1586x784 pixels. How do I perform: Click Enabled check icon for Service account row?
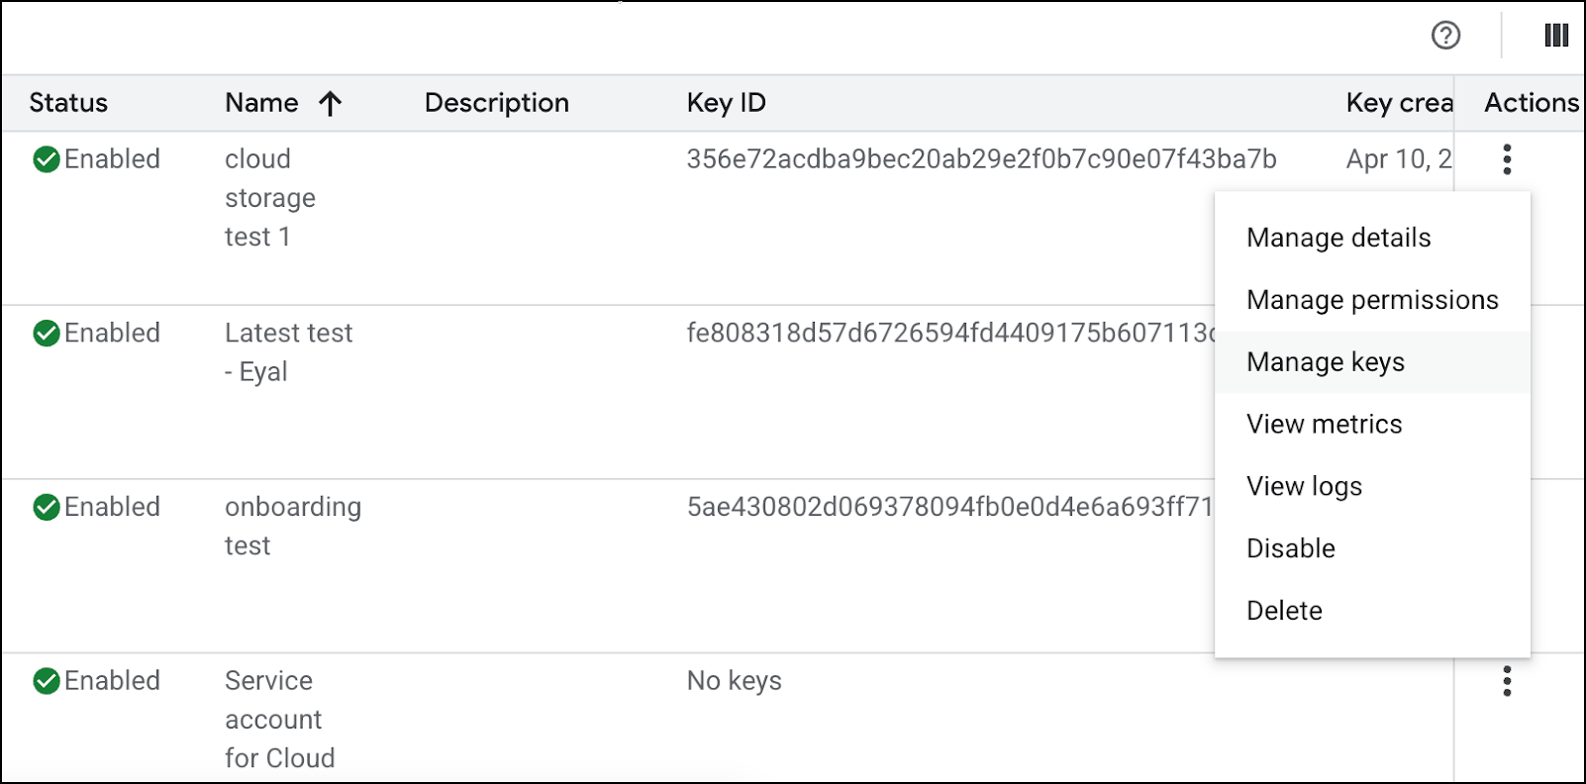pos(47,681)
